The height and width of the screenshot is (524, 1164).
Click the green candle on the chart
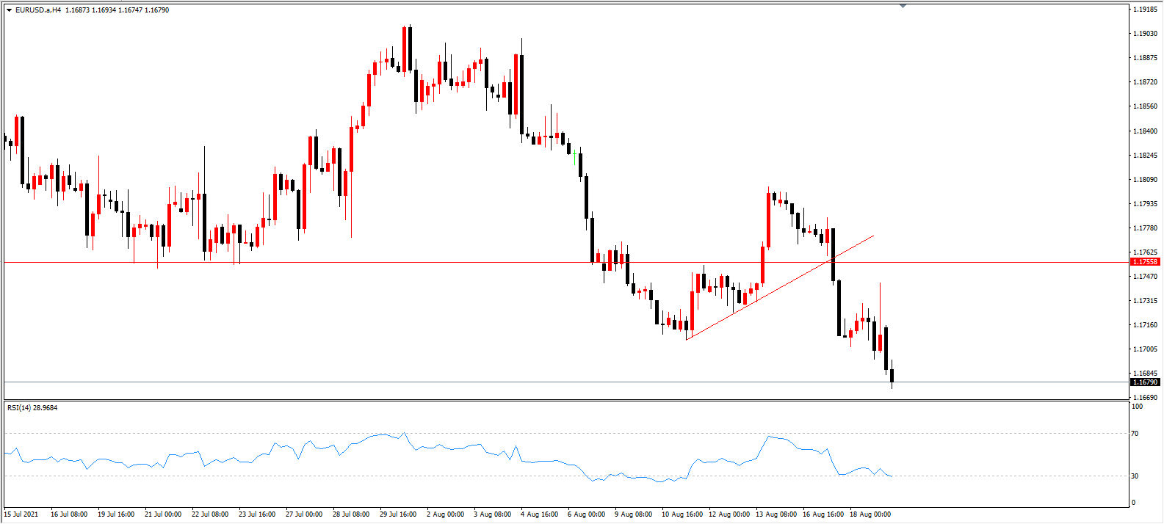574,158
